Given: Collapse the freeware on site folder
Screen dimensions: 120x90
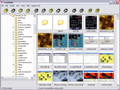Looking at the screenshot, I should (x=10, y=15).
